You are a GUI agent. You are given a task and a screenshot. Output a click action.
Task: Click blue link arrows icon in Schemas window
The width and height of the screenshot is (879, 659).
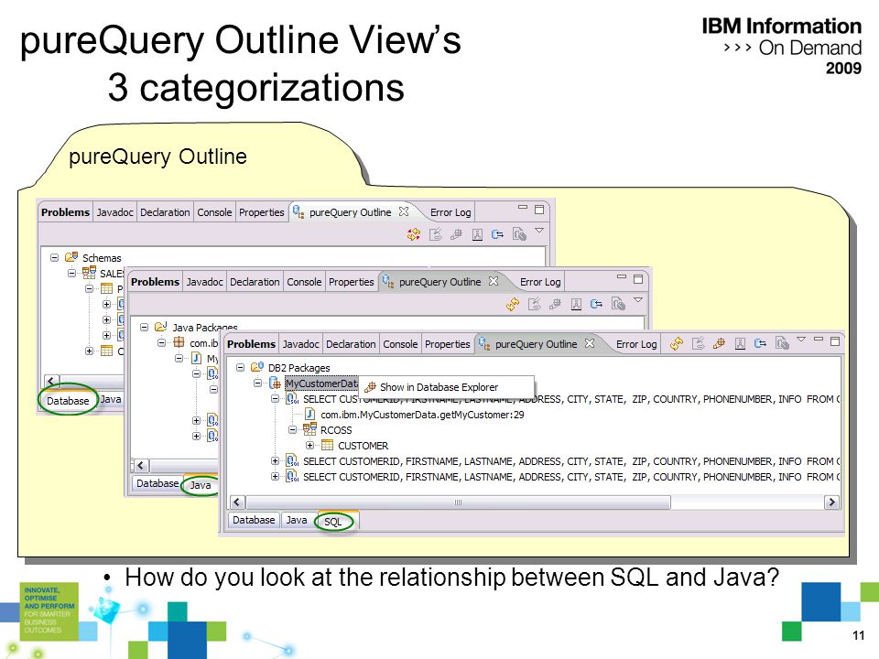coord(498,234)
